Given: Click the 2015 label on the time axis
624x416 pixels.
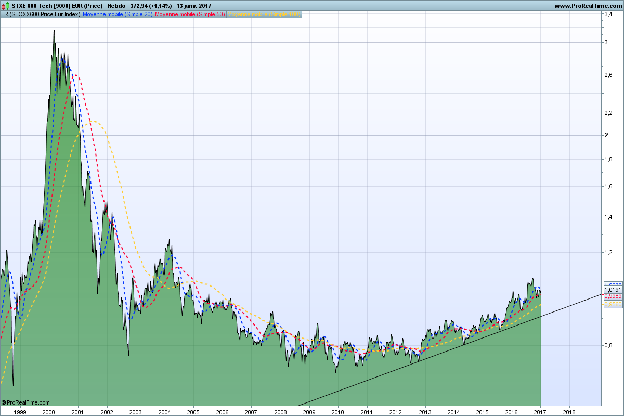Looking at the screenshot, I should (483, 411).
